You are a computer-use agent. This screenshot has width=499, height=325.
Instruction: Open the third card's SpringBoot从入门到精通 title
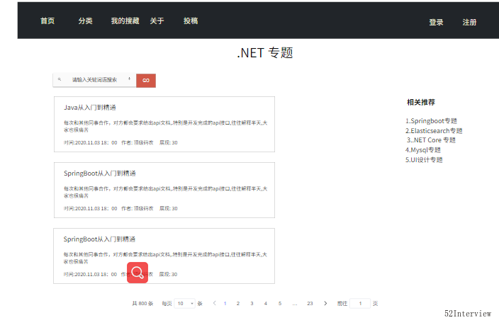(99, 239)
